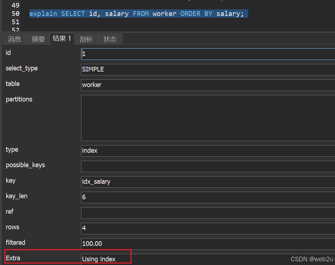This screenshot has height=265, width=335.
Task: Focus the table field showing worker
Action: click(208, 85)
